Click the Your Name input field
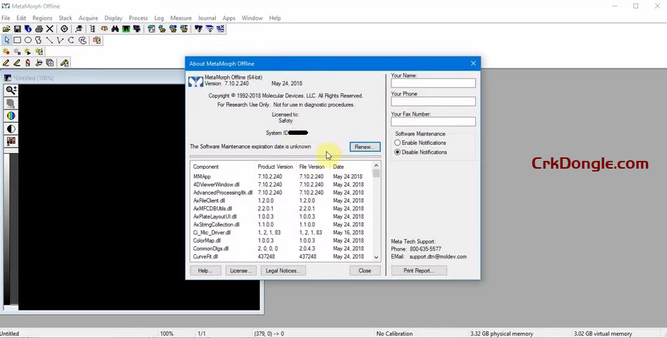Viewport: 667px width, 338px height. (x=433, y=83)
